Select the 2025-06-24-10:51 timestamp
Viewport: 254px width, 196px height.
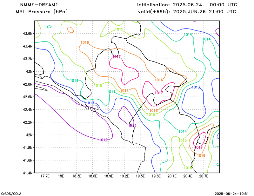pos(232,194)
